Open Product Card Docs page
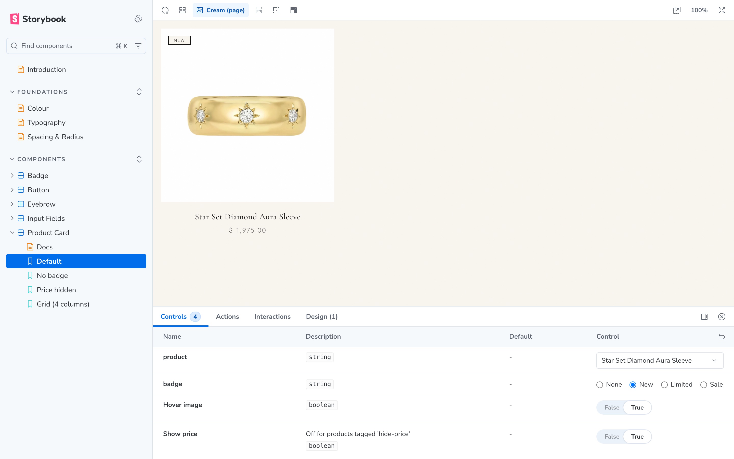Screen dimensions: 734x459 pos(44,247)
